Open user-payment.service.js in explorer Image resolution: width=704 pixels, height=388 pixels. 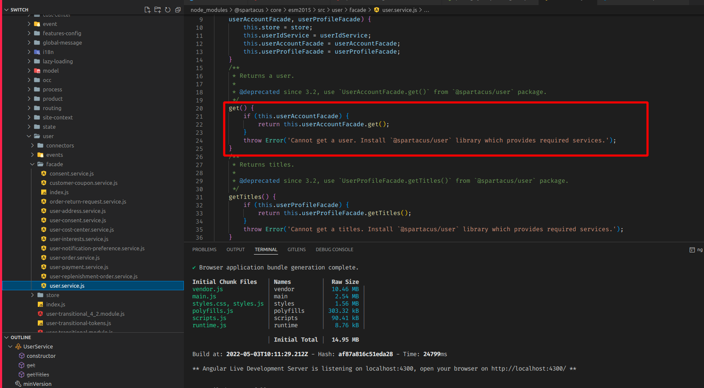click(x=79, y=267)
